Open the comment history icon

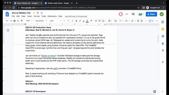click(133, 14)
